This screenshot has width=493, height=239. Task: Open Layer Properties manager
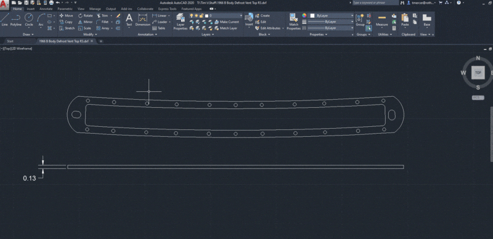pyautogui.click(x=181, y=22)
